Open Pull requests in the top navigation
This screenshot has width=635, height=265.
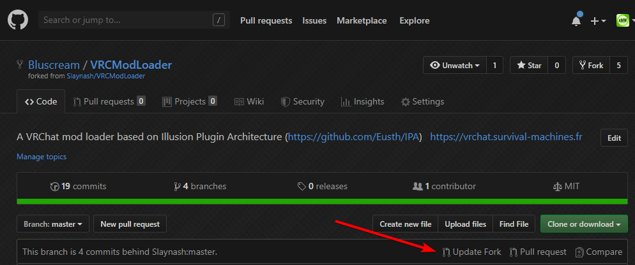point(266,20)
